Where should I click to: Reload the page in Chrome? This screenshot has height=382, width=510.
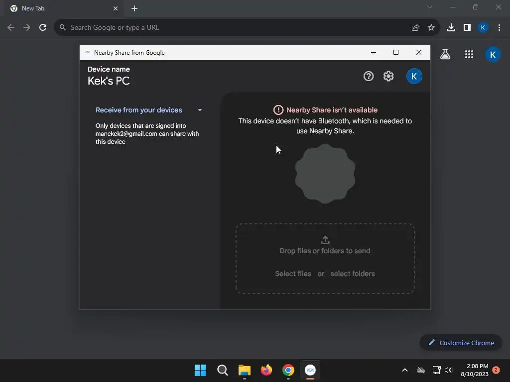coord(43,28)
